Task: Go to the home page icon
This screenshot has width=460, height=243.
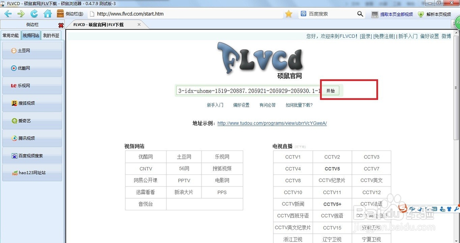Action: [x=47, y=13]
